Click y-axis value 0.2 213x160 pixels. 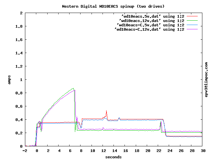(x=19, y=133)
